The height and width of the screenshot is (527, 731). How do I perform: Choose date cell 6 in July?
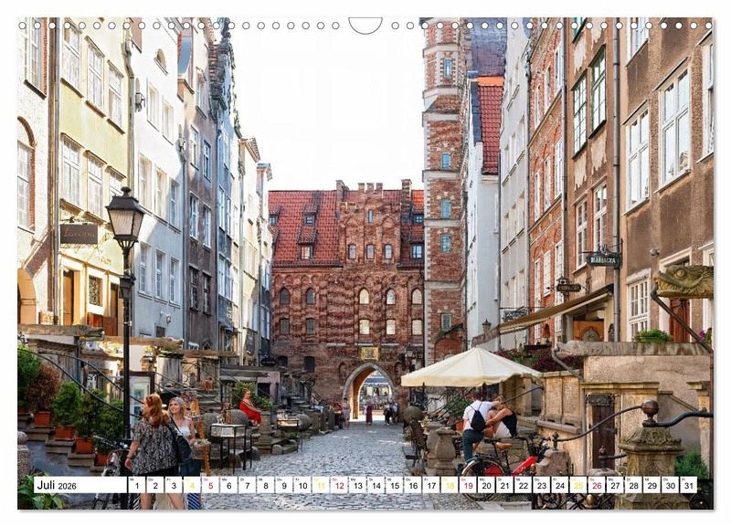tap(229, 485)
